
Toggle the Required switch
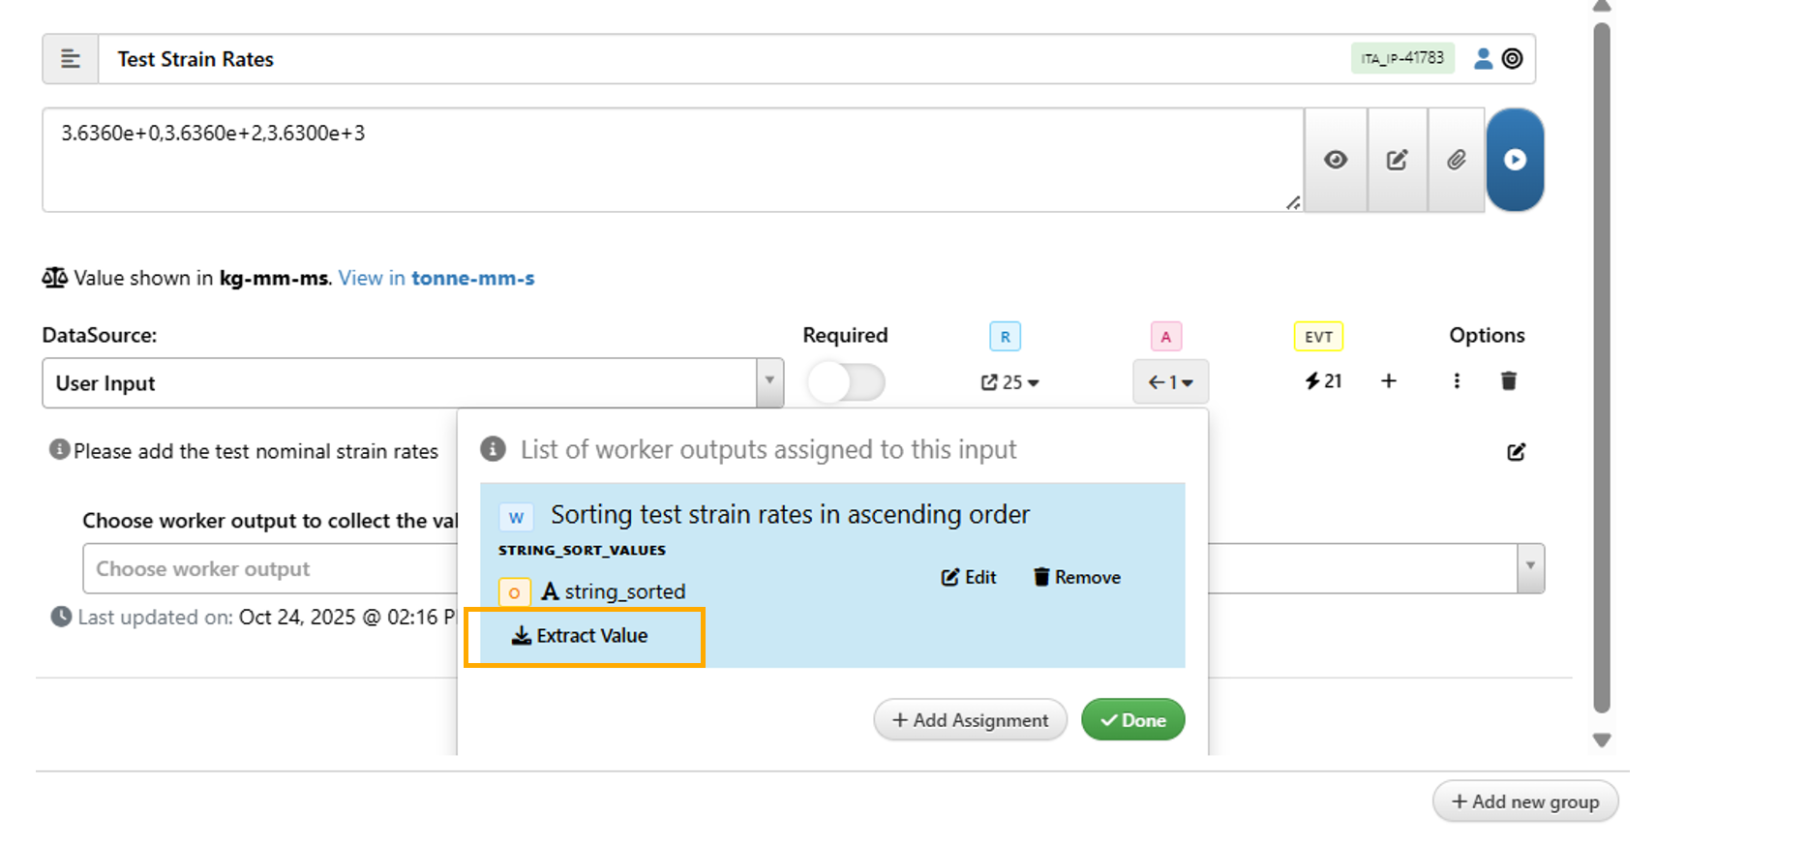[846, 382]
